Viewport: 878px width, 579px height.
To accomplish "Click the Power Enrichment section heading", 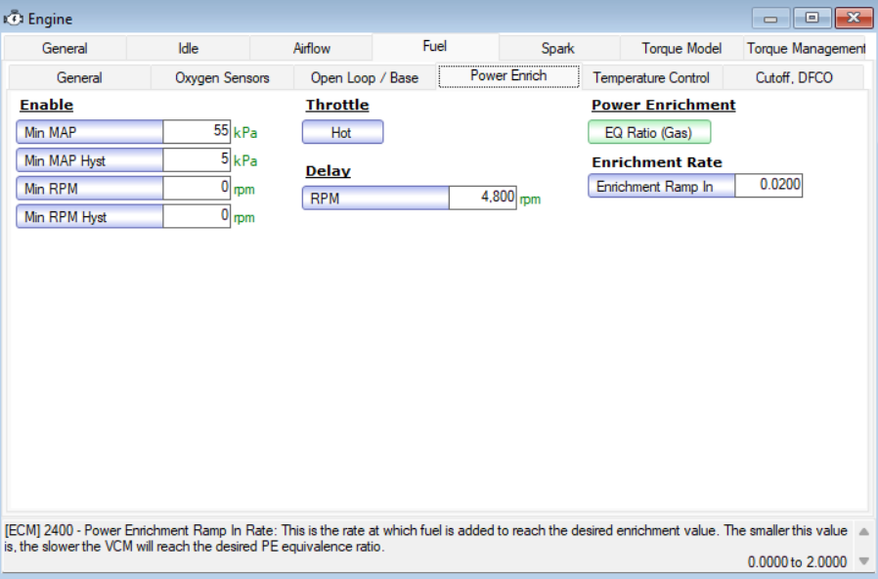I will pos(664,106).
